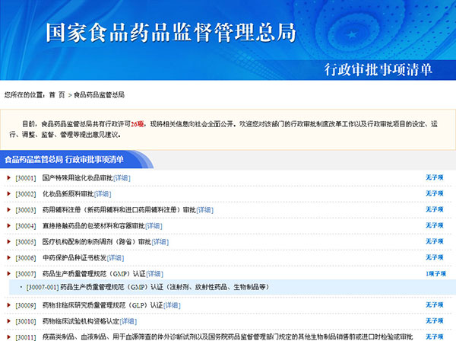
Task: Click 1项子项 link on item 30007
Action: 435,274
